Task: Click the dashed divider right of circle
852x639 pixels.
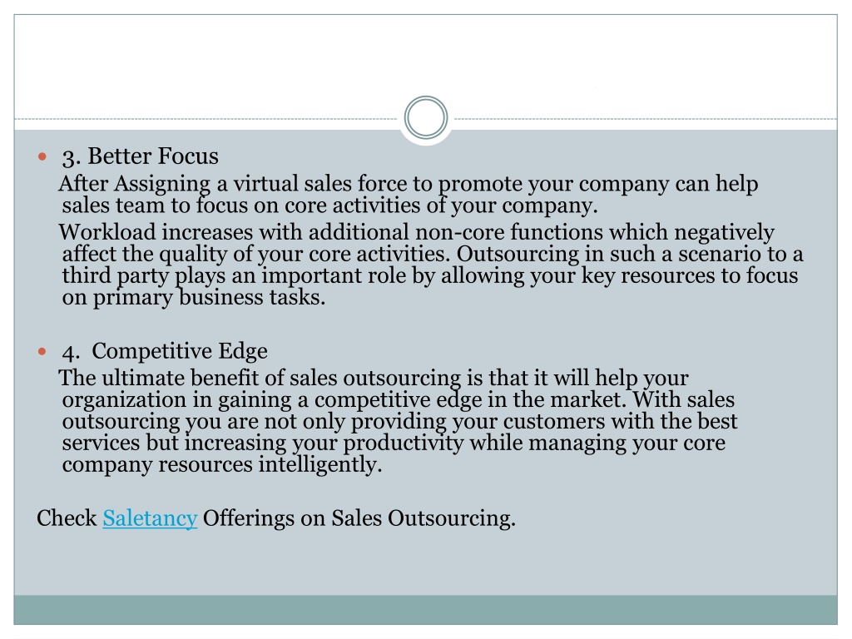Action: [x=646, y=118]
